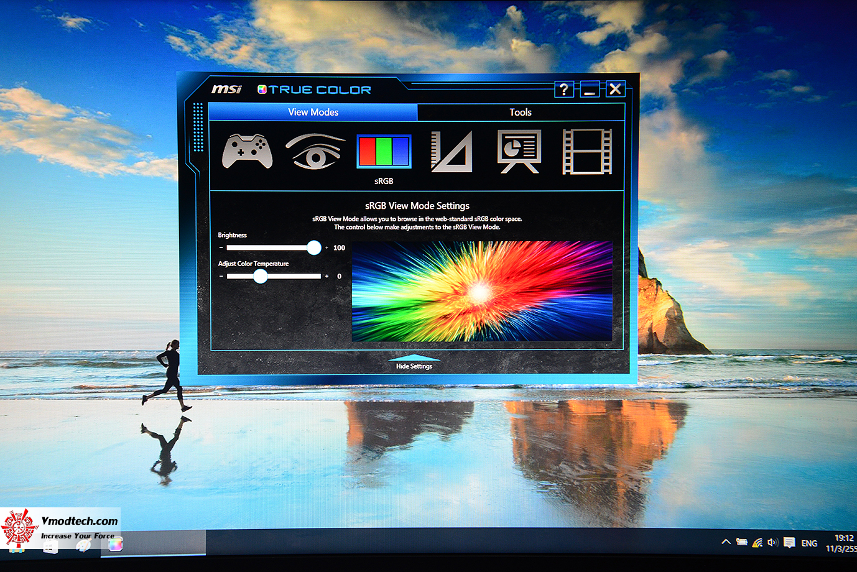Open True Color help with question mark

563,90
